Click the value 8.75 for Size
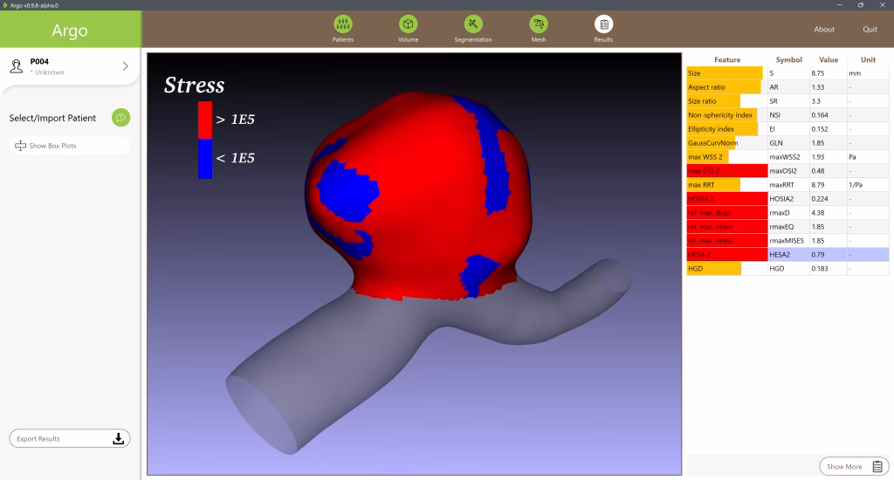Viewport: 894px width, 480px height. click(x=817, y=73)
